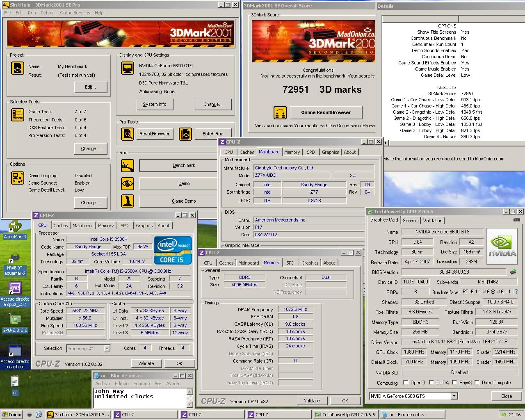
Task: Open the Processor #1 selection dropdown
Action: pos(107,349)
